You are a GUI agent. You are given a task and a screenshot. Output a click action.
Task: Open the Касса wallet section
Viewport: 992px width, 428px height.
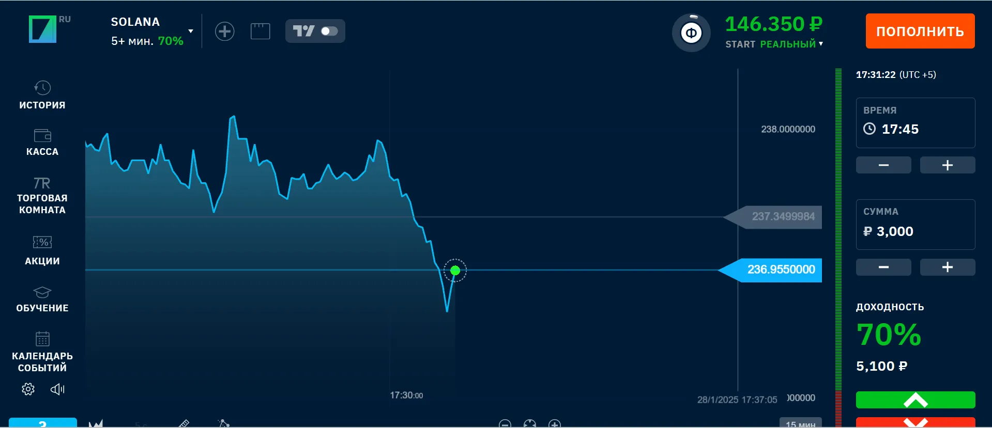tap(42, 142)
